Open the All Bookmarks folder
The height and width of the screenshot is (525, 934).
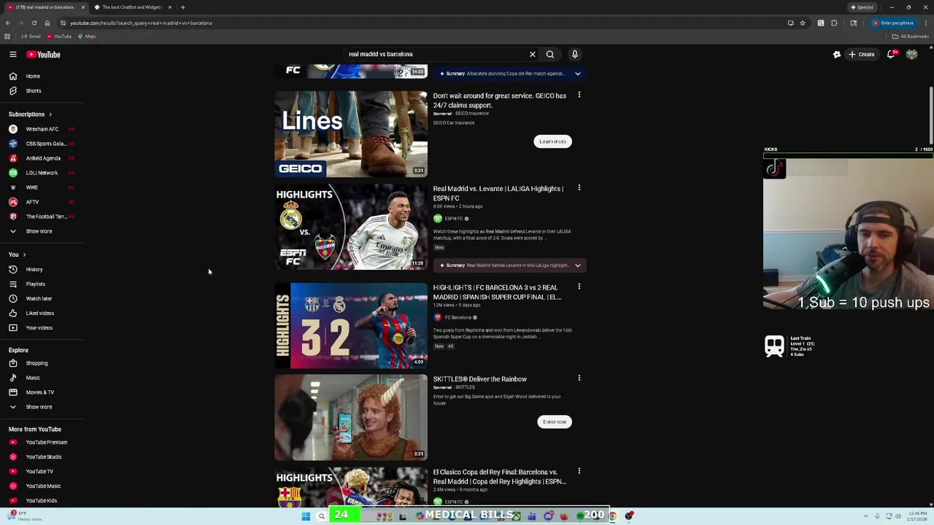click(x=910, y=36)
